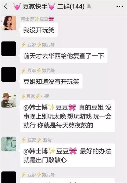The height and width of the screenshot is (183, 127).
Task: Select the message 前天才去华西给他复查了一下
Action: pos(64,56)
